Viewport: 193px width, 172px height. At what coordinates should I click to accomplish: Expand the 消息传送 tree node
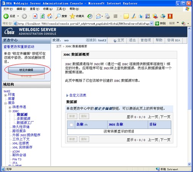10,107
